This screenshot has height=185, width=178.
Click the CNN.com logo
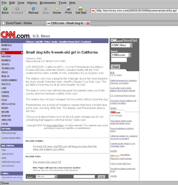pos(15,35)
